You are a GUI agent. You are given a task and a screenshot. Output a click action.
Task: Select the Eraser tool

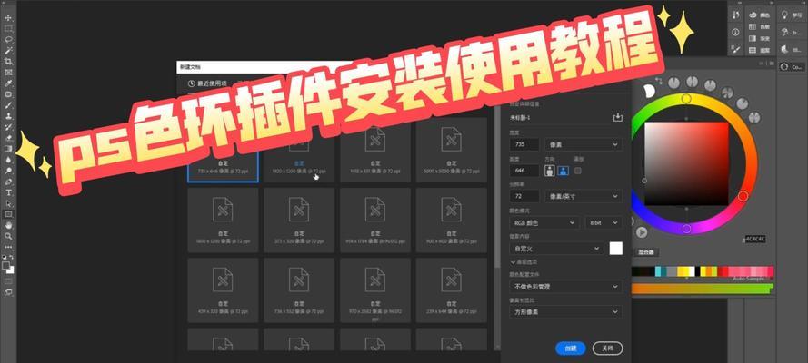click(9, 138)
